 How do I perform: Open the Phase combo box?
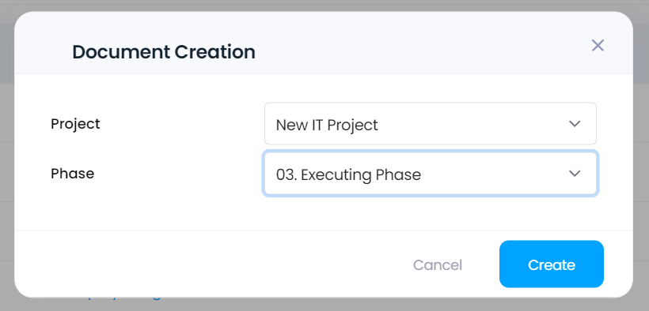(431, 174)
